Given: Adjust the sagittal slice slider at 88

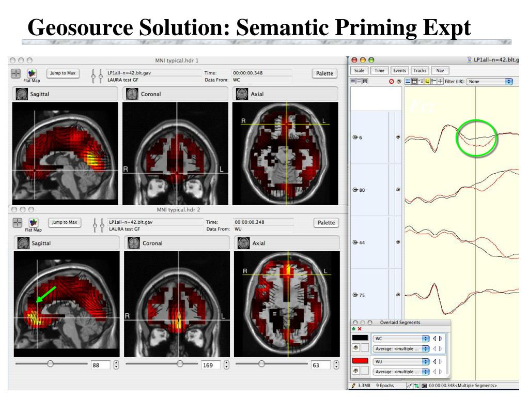Looking at the screenshot, I should pyautogui.click(x=51, y=363).
